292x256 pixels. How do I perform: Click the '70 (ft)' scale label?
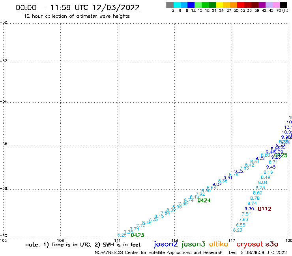click(282, 11)
